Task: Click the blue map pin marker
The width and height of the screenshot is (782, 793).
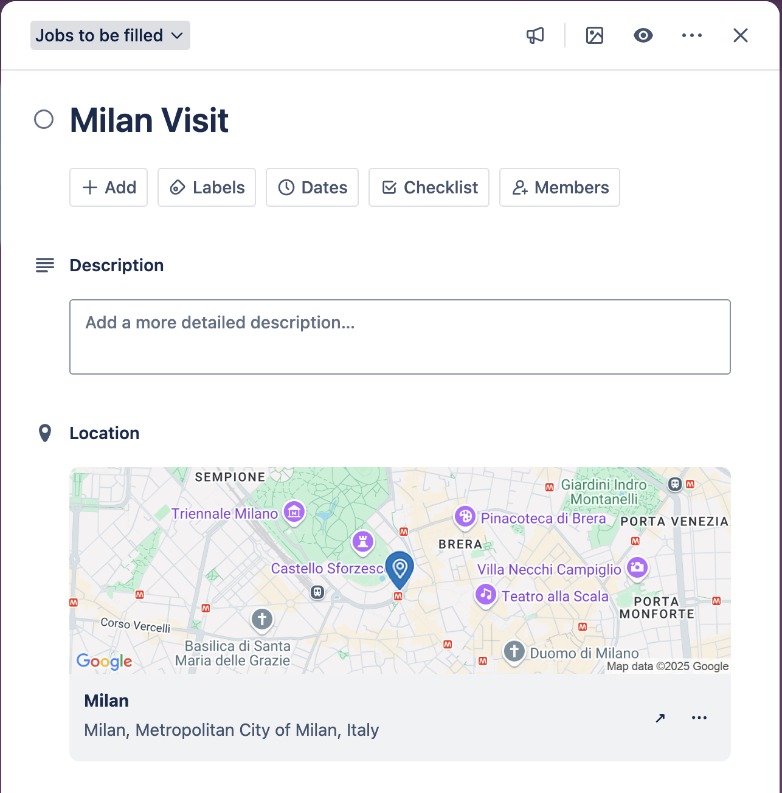Action: tap(400, 569)
